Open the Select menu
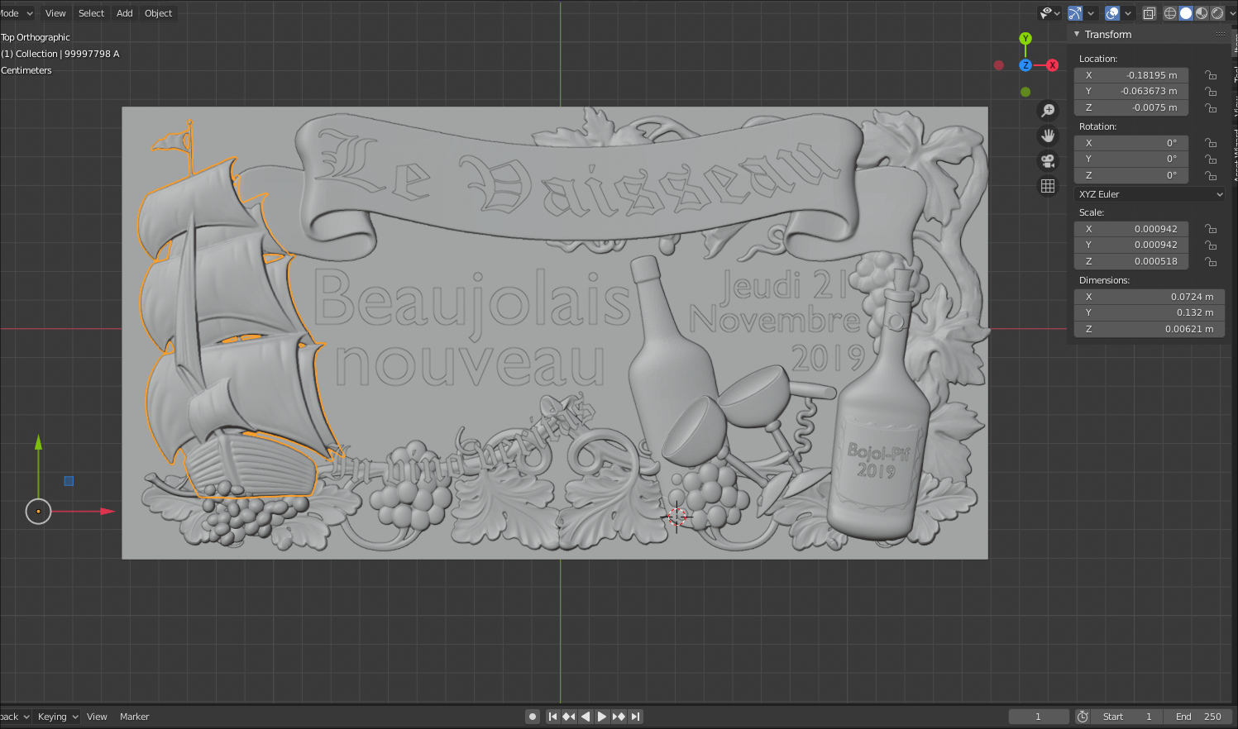The width and height of the screenshot is (1238, 729). (x=91, y=13)
